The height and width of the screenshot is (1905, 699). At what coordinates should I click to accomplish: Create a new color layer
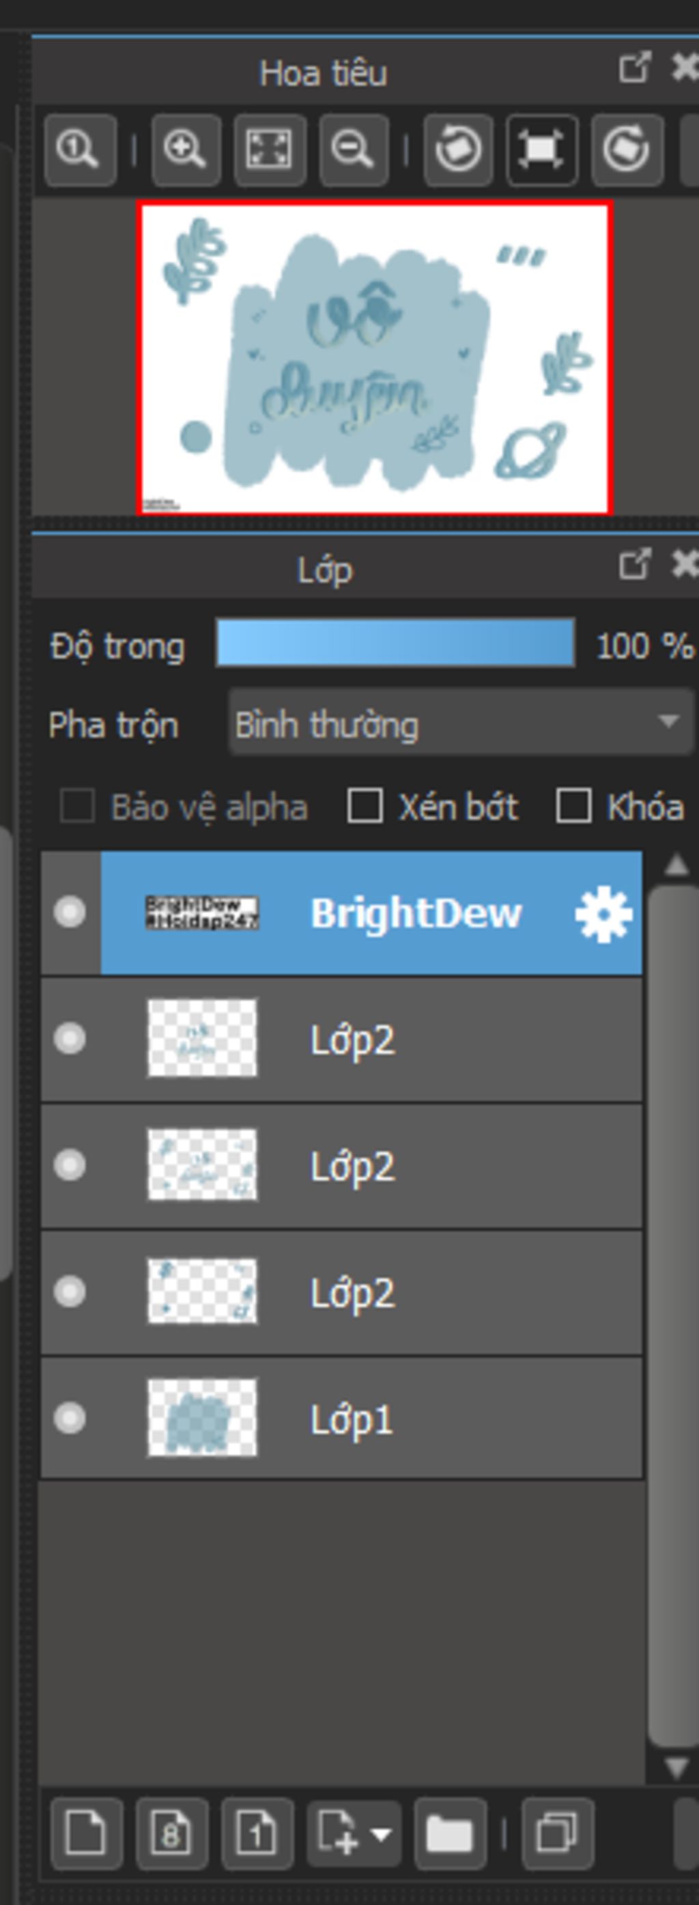[86, 1834]
